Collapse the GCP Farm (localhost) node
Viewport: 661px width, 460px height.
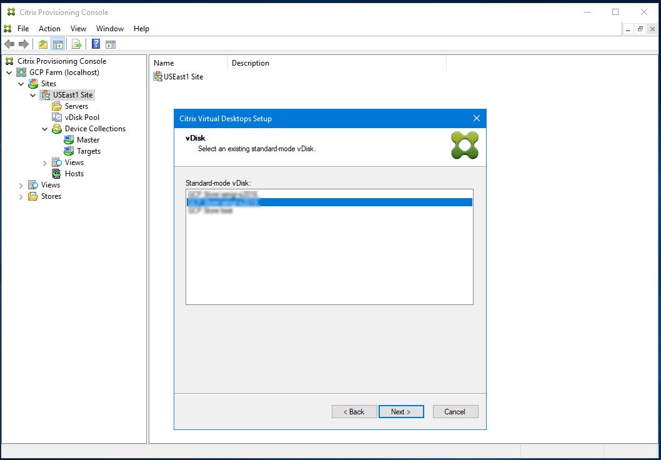pos(9,72)
